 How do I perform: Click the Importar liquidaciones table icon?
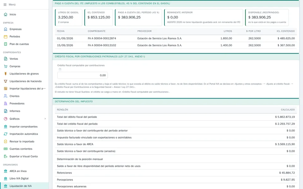click(6, 89)
